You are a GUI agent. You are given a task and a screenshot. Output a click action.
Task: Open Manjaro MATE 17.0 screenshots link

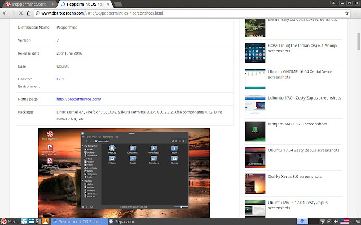coord(297,124)
